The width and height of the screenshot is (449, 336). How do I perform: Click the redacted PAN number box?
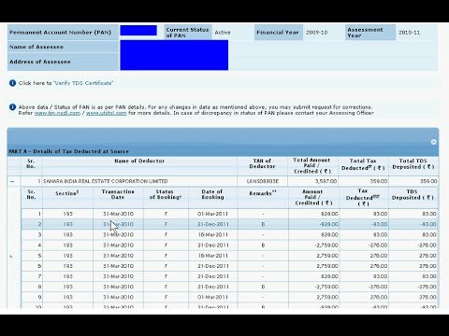pyautogui.click(x=138, y=31)
